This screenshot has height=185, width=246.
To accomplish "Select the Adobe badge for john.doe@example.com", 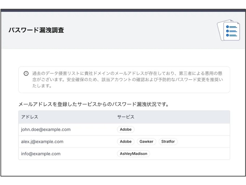I will point(125,129).
